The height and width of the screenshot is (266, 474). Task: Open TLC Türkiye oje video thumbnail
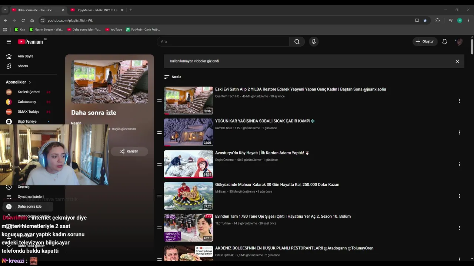(x=188, y=228)
